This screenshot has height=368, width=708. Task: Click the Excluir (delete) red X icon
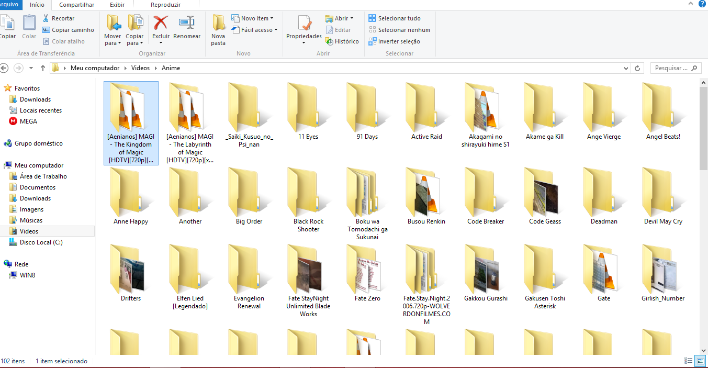pyautogui.click(x=161, y=24)
